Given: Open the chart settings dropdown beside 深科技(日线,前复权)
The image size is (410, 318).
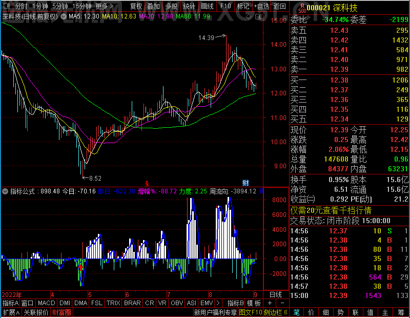Looking at the screenshot, I should [64, 16].
